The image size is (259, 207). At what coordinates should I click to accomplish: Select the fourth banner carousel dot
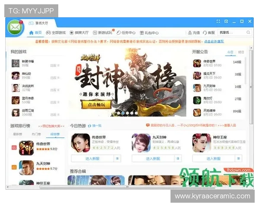[132, 113]
